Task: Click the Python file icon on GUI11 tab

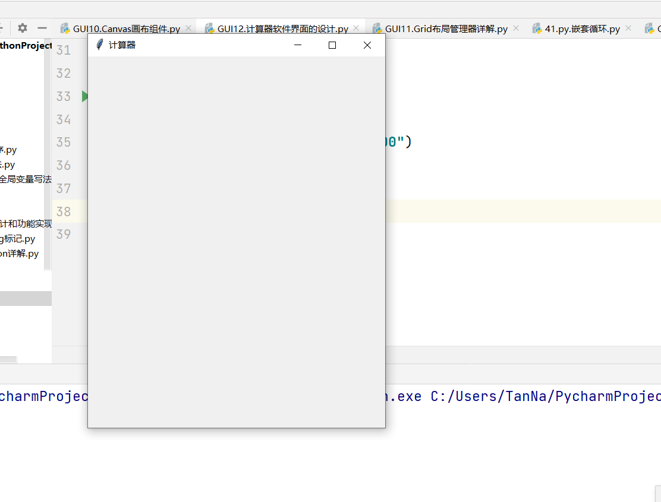Action: click(x=377, y=29)
